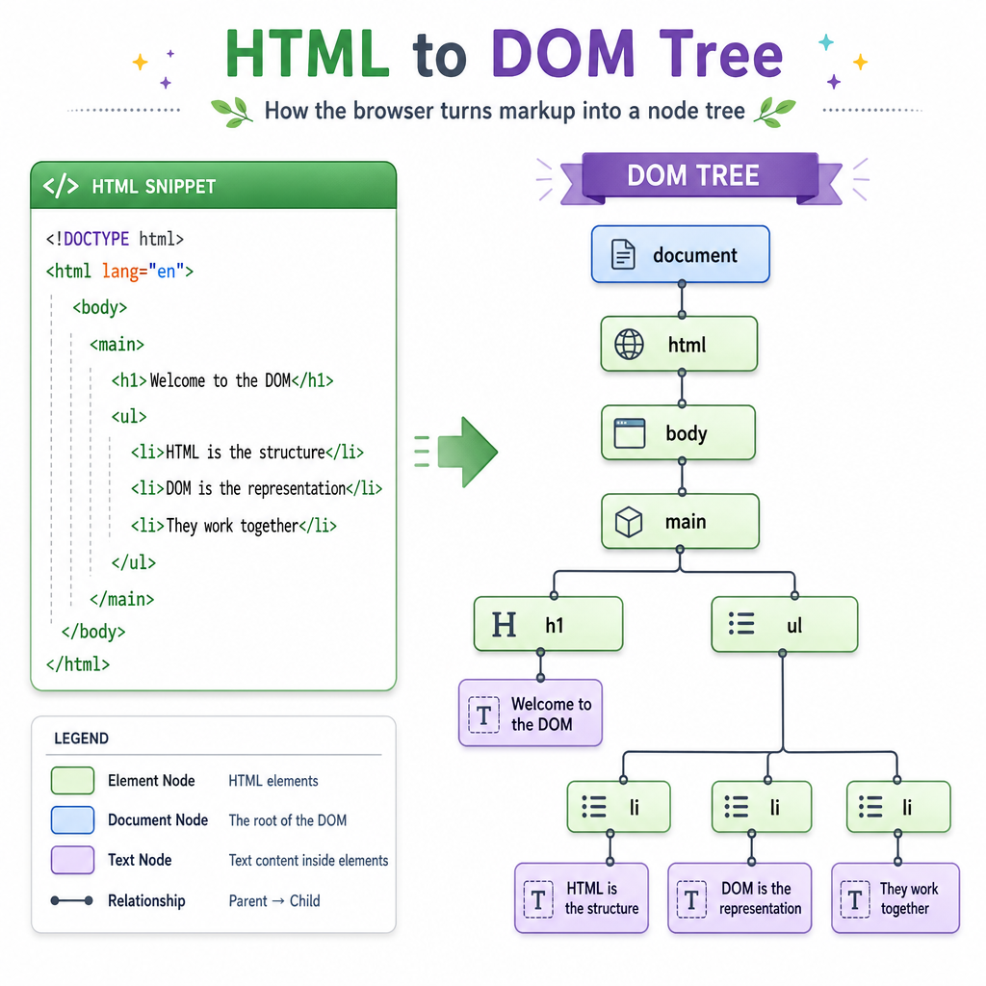
Task: Click the opening main tag line
Action: click(x=117, y=345)
